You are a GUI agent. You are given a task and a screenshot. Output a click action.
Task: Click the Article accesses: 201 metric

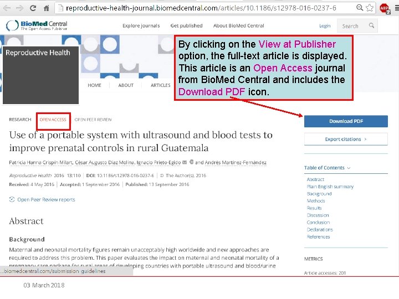(325, 273)
